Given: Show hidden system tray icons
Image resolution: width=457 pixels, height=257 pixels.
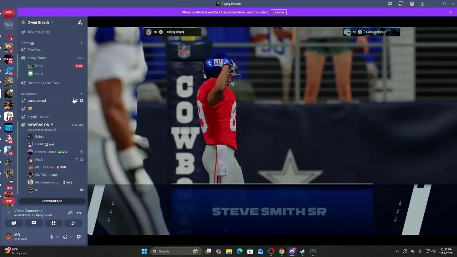Looking at the screenshot, I should [x=397, y=251].
